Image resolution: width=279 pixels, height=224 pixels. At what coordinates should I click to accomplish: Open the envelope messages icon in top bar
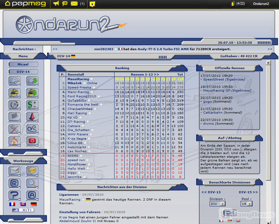pyautogui.click(x=74, y=3)
